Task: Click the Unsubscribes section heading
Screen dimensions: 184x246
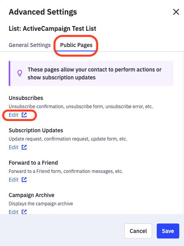Action: (26, 98)
